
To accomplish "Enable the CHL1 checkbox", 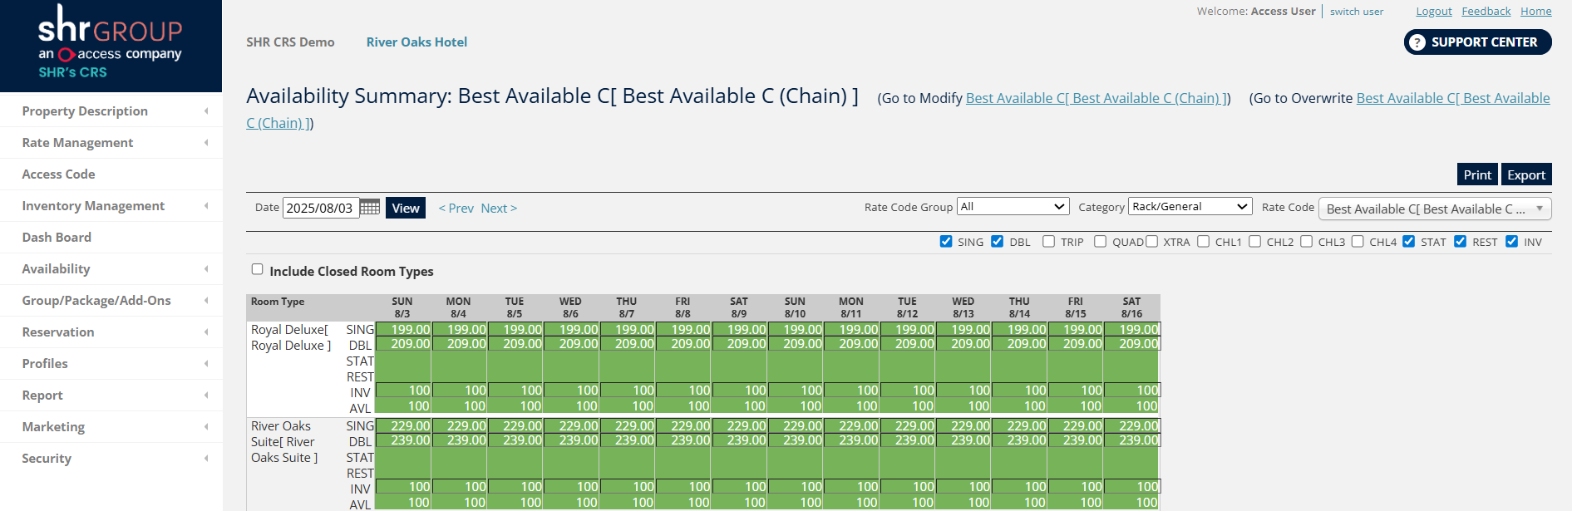I will coord(1204,242).
